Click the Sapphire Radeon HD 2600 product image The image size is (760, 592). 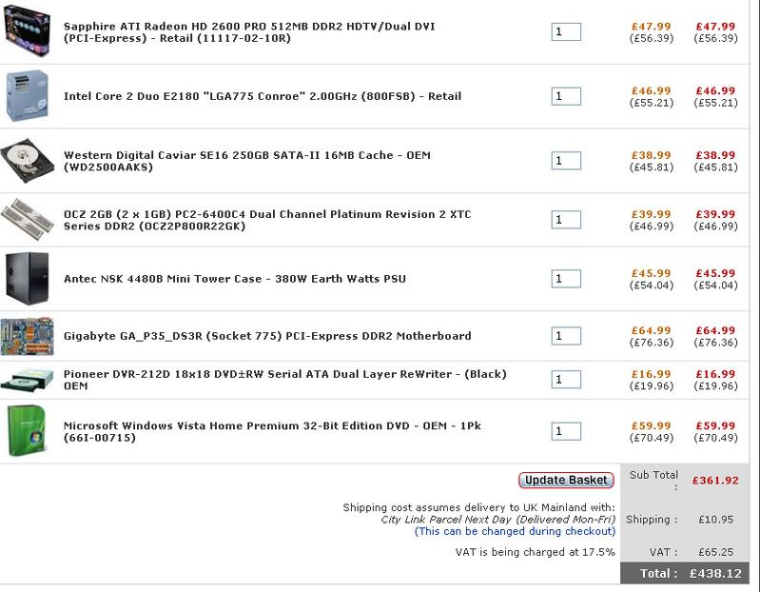27,30
